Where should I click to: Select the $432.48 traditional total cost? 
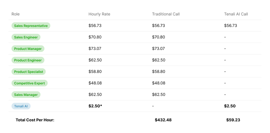click(163, 120)
